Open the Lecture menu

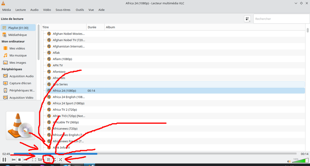tap(21, 10)
